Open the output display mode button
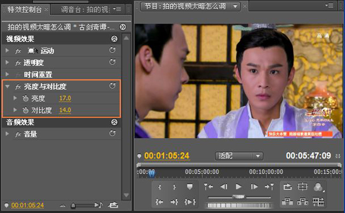This screenshot has width=345, height=213. click(x=319, y=187)
